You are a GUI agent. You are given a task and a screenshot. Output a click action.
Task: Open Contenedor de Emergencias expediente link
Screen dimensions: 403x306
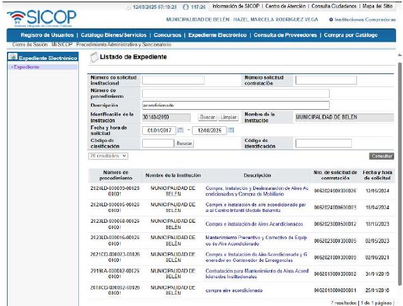[256, 257]
